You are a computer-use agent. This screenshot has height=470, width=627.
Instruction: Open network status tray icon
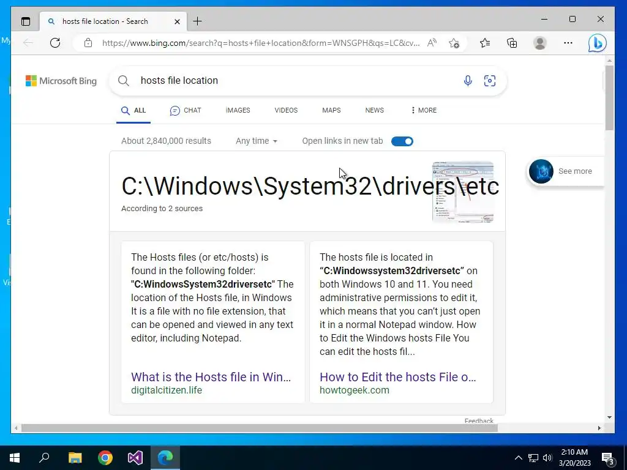[533, 458]
